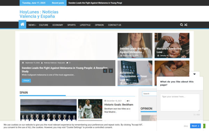The height and width of the screenshot is (131, 209).
Task: Click the sidebar Search input field
Action: (149, 94)
